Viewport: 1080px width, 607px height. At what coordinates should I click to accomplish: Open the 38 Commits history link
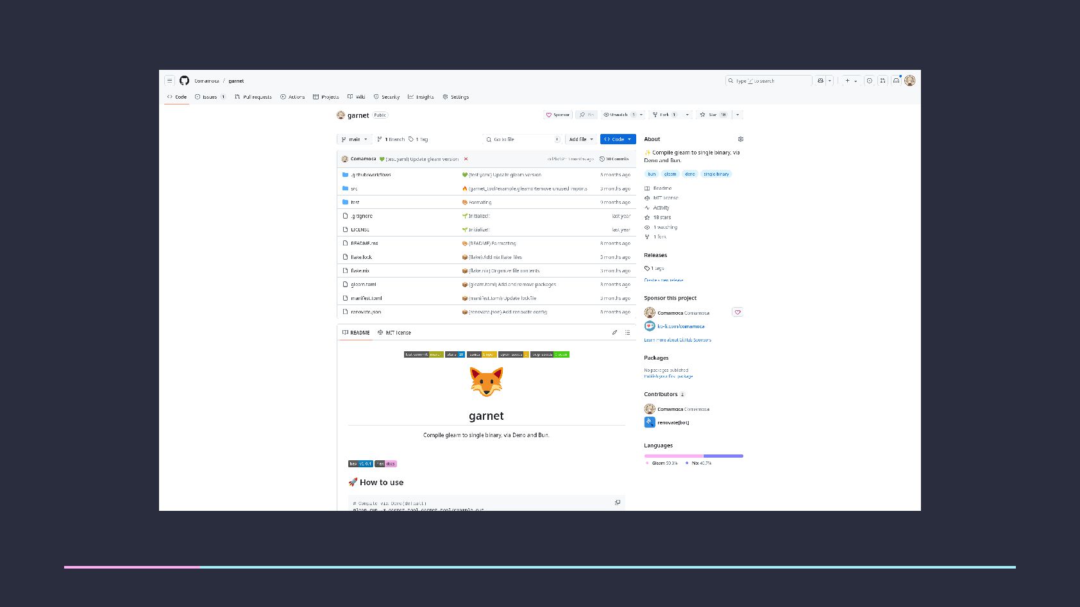tap(614, 159)
